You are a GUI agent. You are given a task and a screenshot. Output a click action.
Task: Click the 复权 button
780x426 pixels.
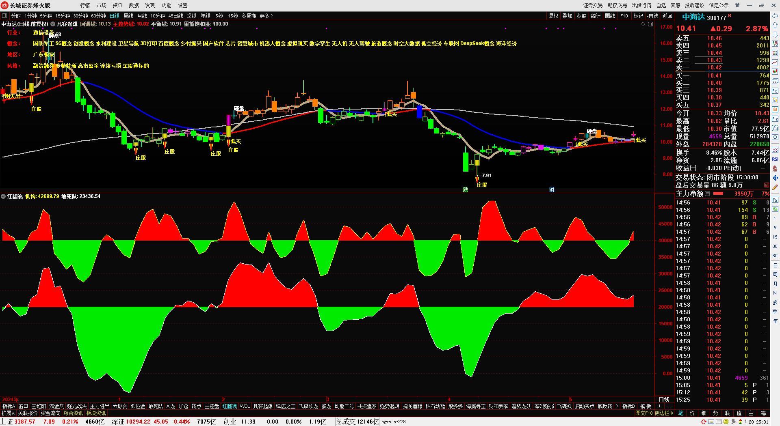click(x=554, y=16)
